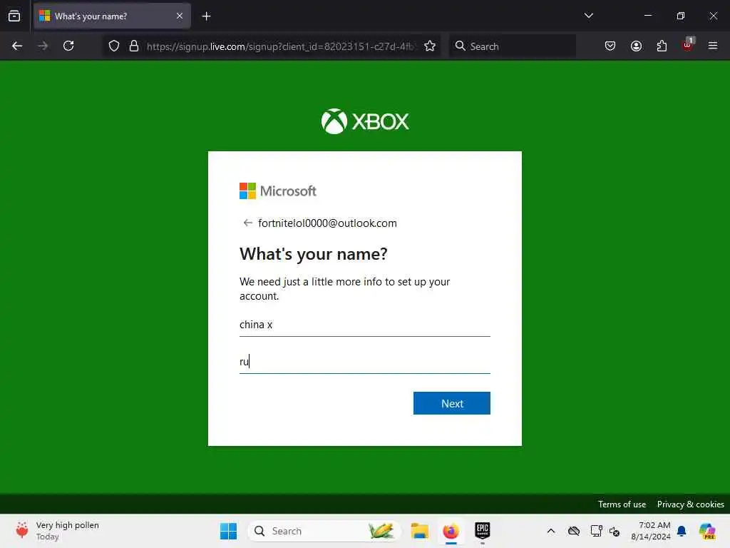Open the notifications bell icon

[x=682, y=531]
